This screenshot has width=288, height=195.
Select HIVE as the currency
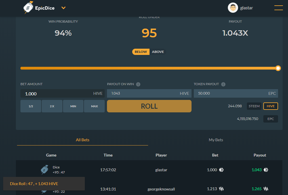[270, 106]
